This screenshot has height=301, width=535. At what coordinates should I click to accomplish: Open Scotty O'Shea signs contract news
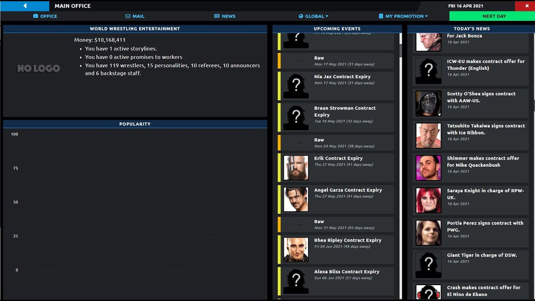click(x=471, y=103)
